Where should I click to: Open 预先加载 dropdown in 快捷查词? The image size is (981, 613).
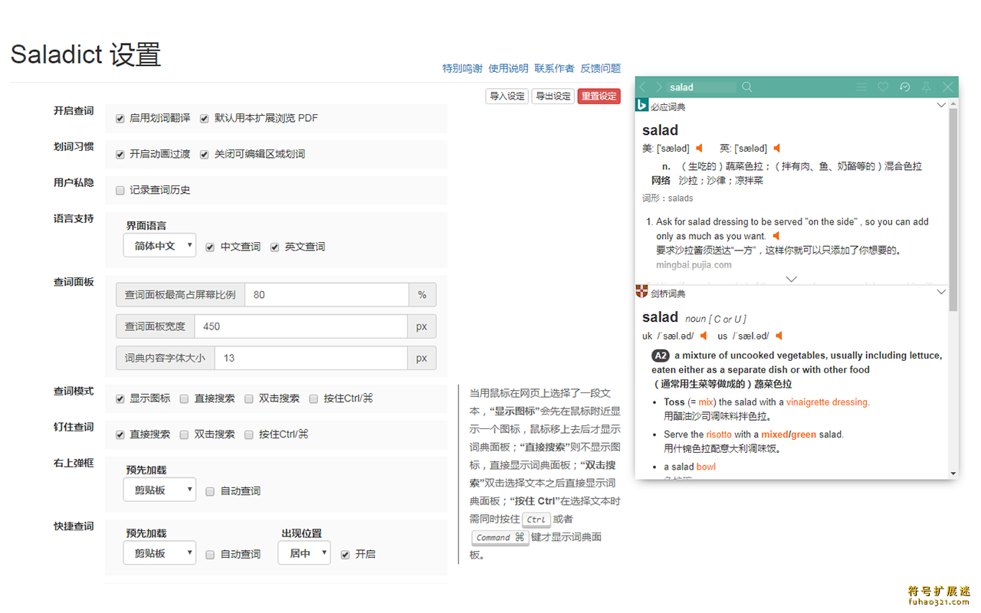tap(159, 552)
